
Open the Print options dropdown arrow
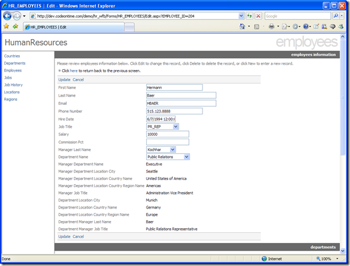point(278,27)
